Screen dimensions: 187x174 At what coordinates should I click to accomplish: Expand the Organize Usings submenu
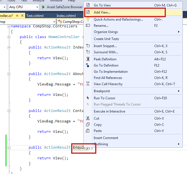tap(133, 32)
